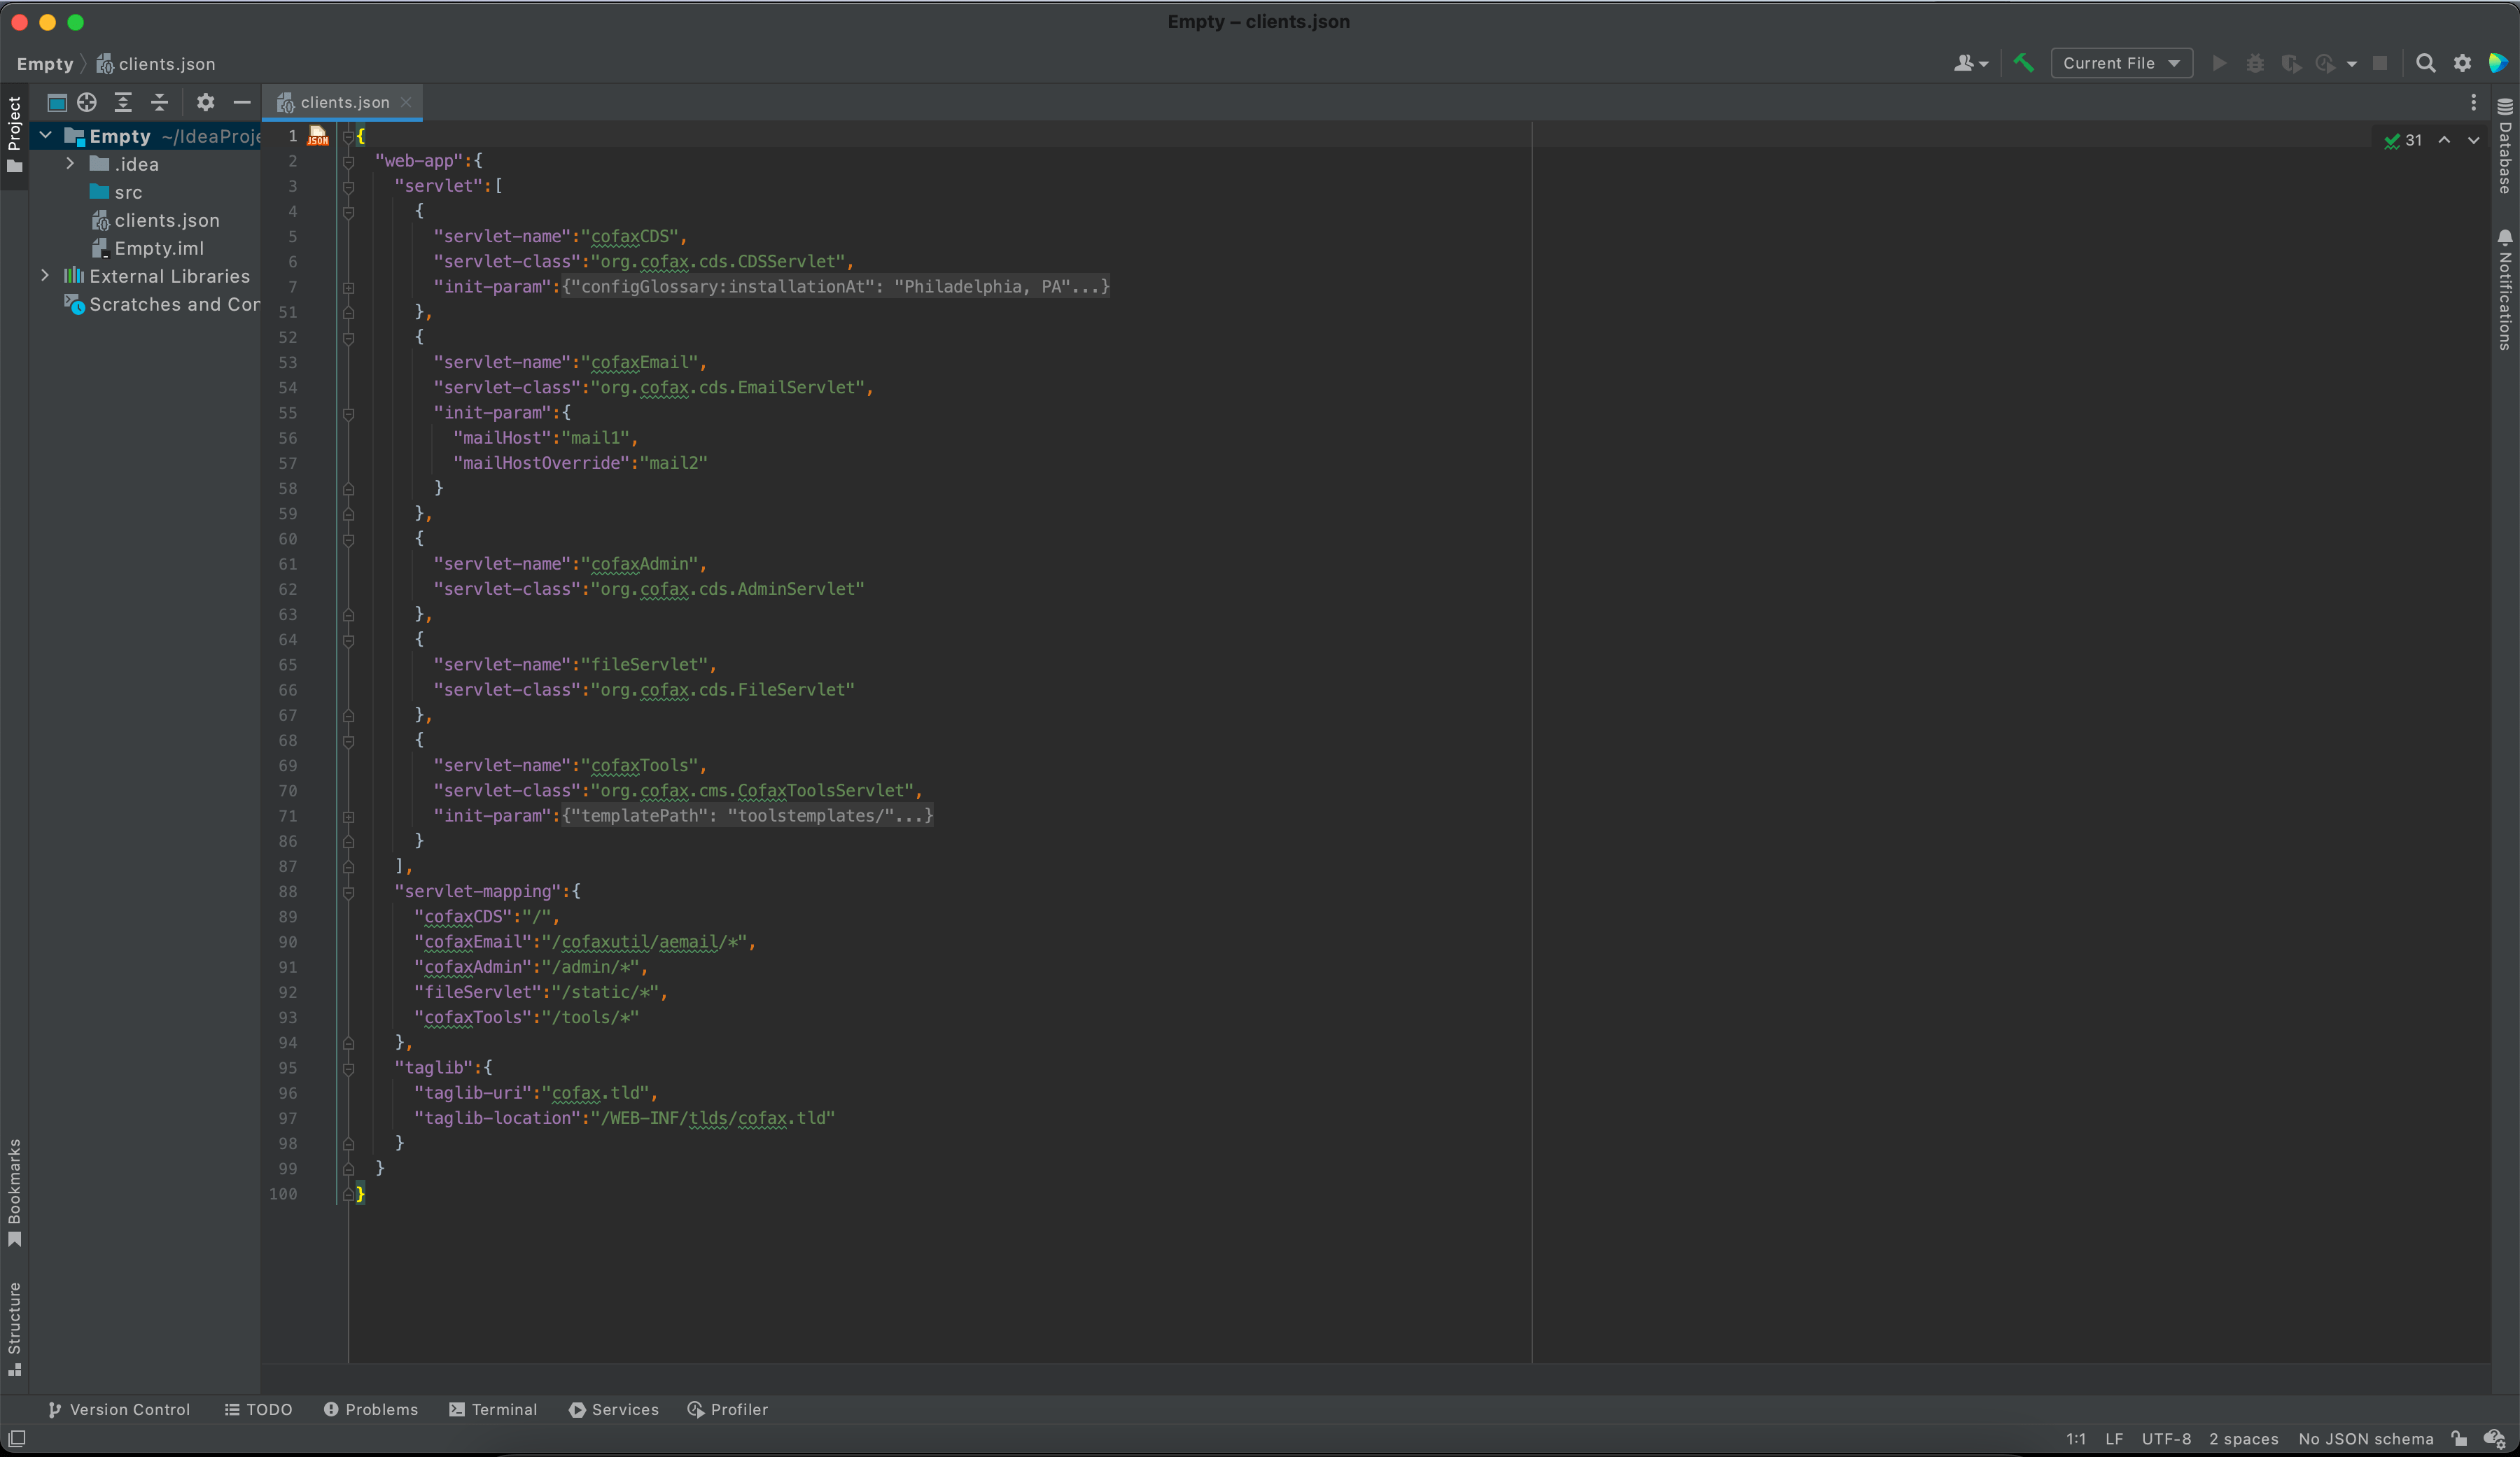Toggle file read-only lock in status bar
This screenshot has height=1457, width=2520.
pyautogui.click(x=2459, y=1439)
